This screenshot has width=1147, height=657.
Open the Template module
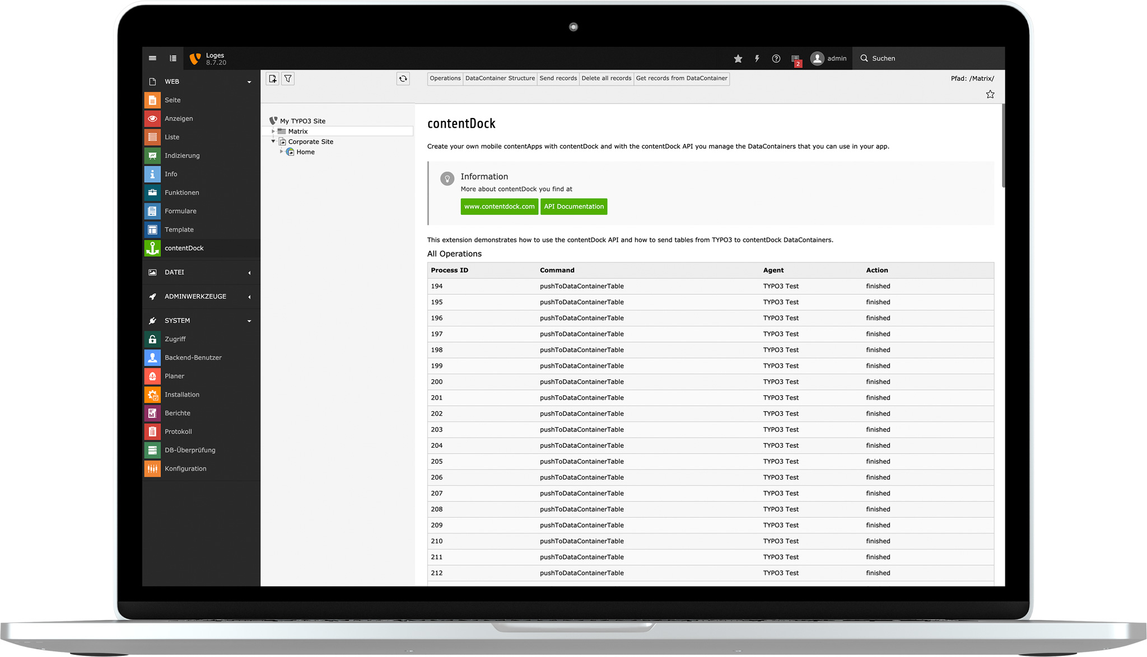coord(201,229)
